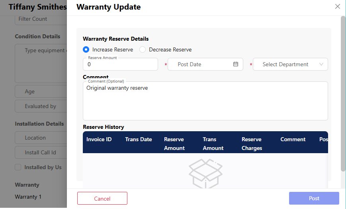Select Increase Reserve radio button
This screenshot has height=209, width=346.
tap(86, 49)
